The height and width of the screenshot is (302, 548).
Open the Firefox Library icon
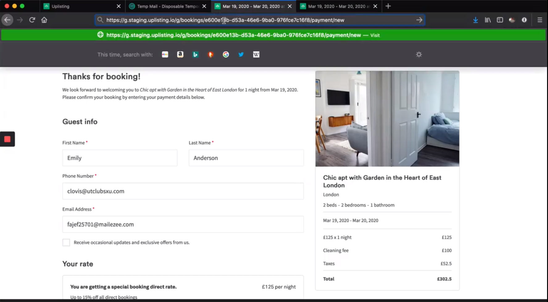488,20
